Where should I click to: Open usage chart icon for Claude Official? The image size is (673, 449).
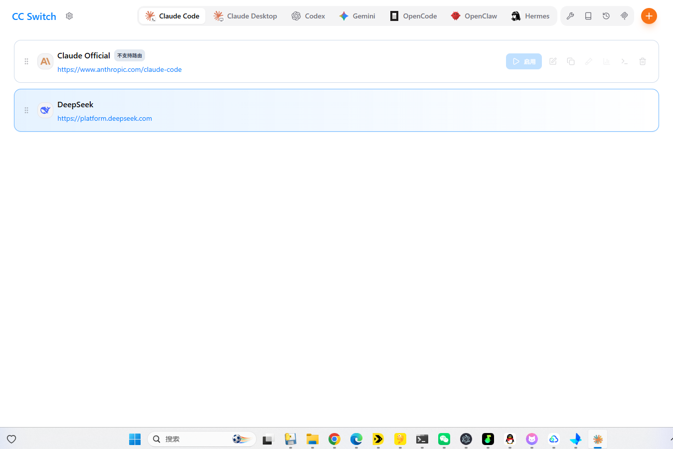[x=607, y=61]
